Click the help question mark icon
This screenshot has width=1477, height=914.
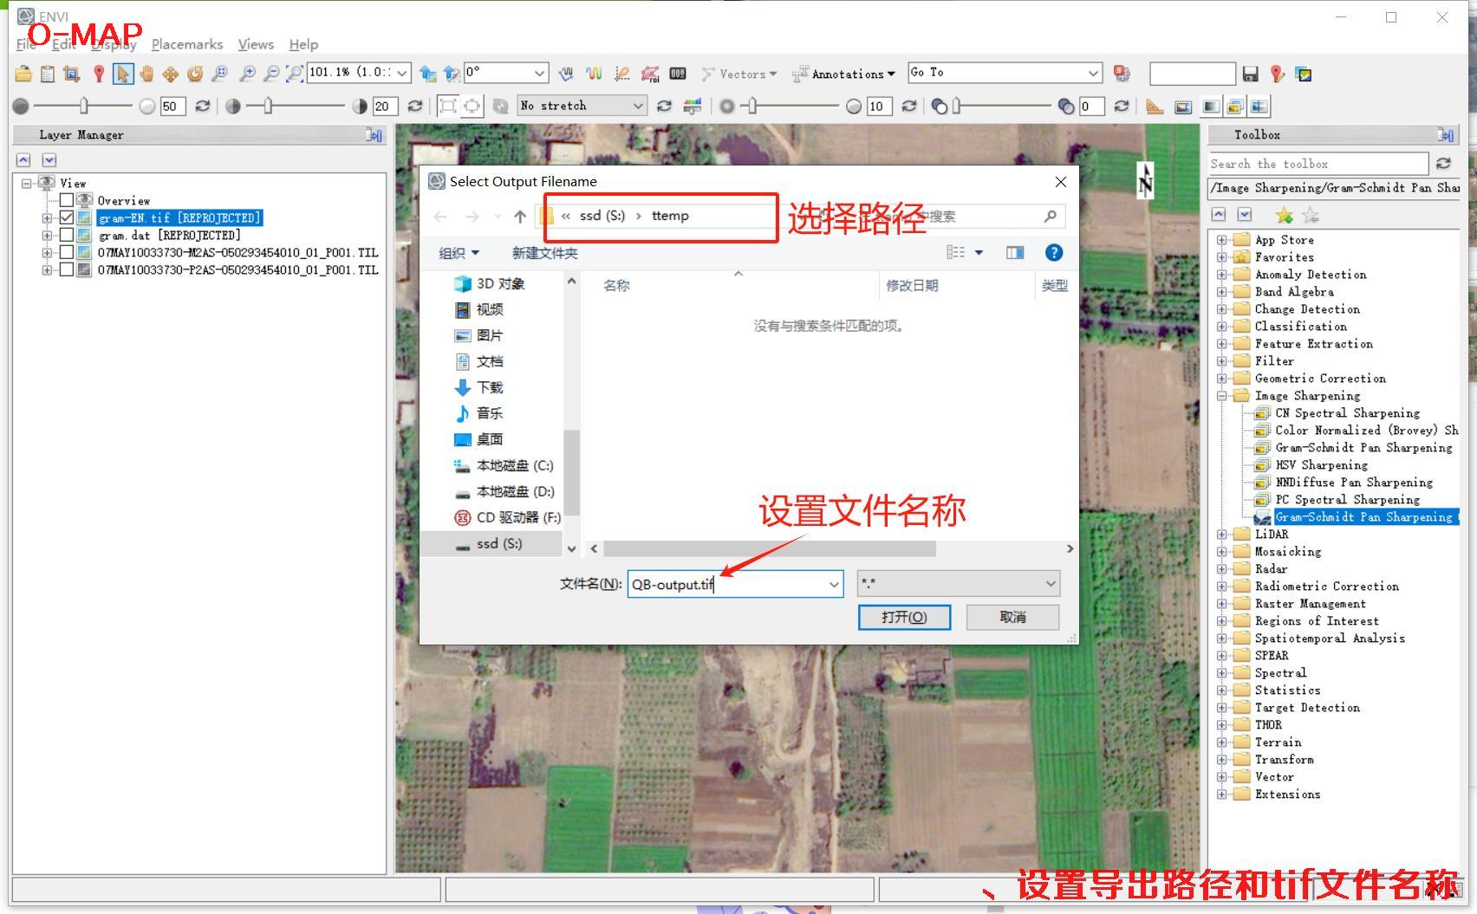point(1053,253)
